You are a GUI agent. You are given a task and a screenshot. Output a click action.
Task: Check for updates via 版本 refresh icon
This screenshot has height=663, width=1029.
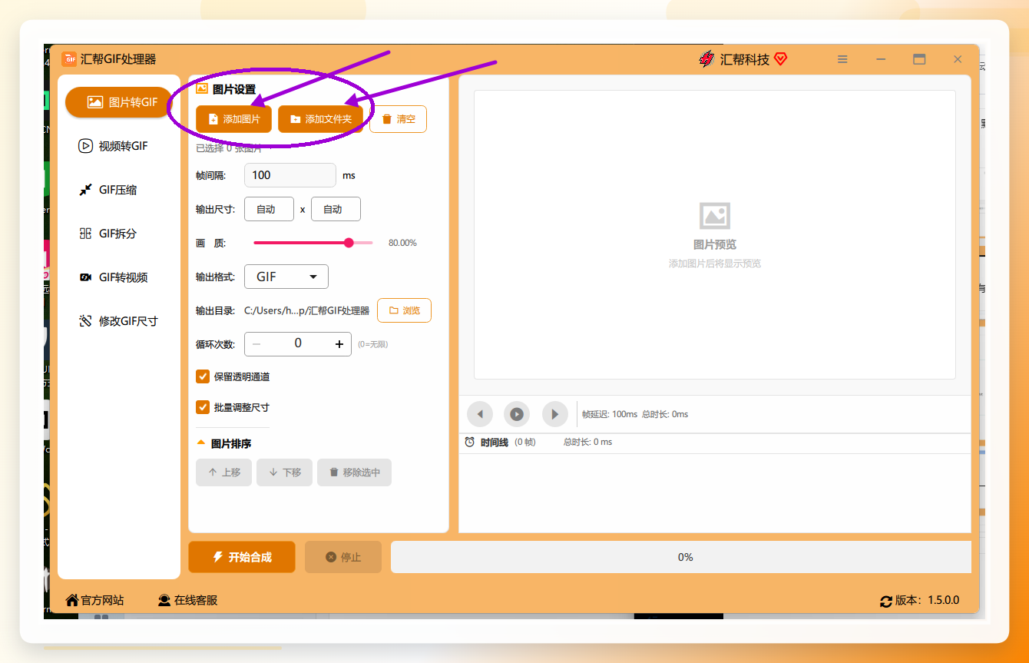pyautogui.click(x=886, y=601)
